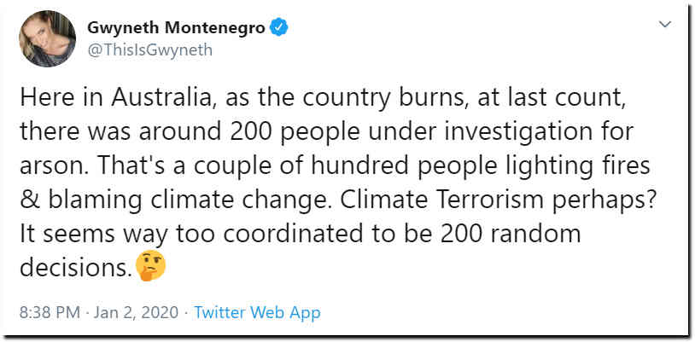Open the "Gwyneth Montenegro" display name
The image size is (695, 342).
(x=176, y=28)
